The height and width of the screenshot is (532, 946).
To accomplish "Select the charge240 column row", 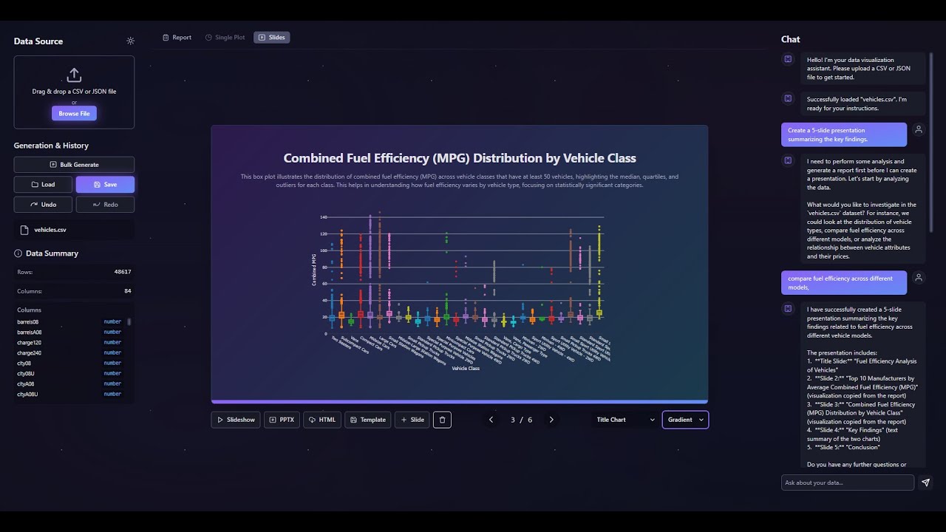I will point(71,353).
